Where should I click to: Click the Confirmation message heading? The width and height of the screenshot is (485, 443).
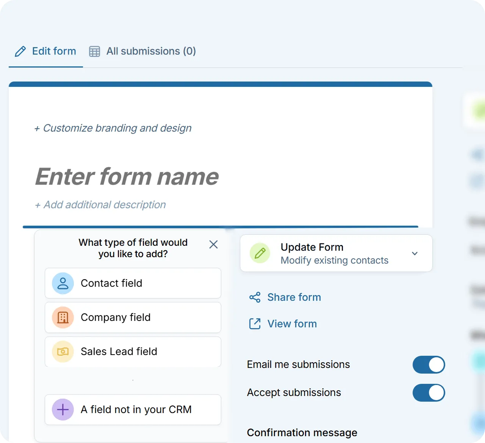[x=302, y=433]
